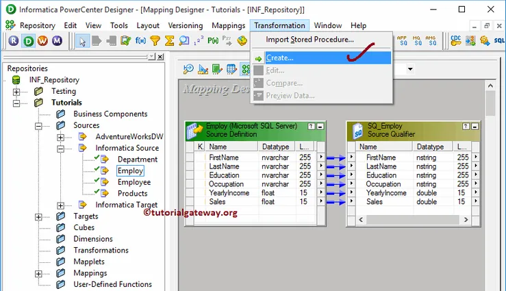The height and width of the screenshot is (291, 506).
Task: Select the Employee source in the tree
Action: [x=134, y=182]
